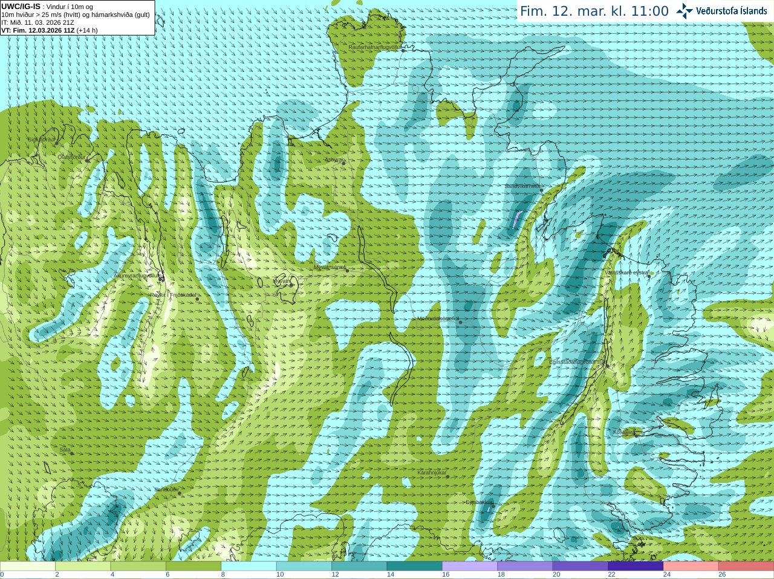Click the legend tick label 16
This screenshot has width=774, height=579.
tap(446, 575)
